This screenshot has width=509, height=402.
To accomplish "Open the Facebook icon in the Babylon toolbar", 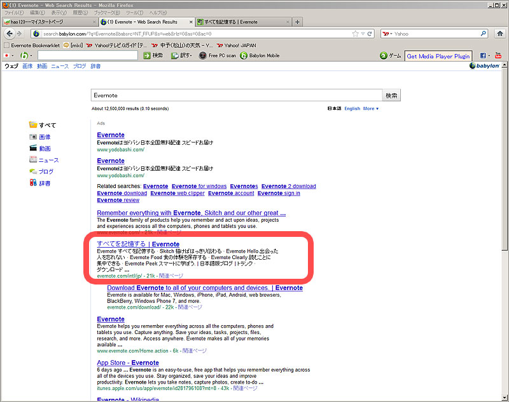I will coord(483,56).
